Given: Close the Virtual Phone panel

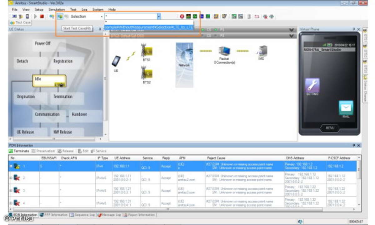Looking at the screenshot, I should (x=358, y=29).
